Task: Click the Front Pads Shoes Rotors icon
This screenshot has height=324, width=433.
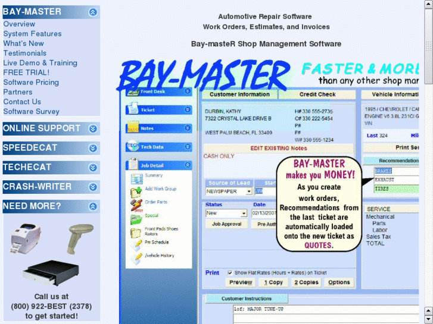Action: (136, 232)
